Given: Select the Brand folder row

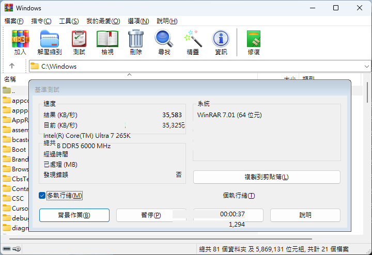Looking at the screenshot, I should [16, 160].
